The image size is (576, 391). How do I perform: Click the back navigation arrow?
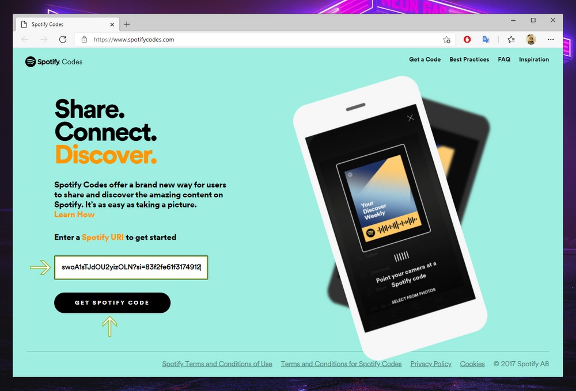pyautogui.click(x=25, y=39)
